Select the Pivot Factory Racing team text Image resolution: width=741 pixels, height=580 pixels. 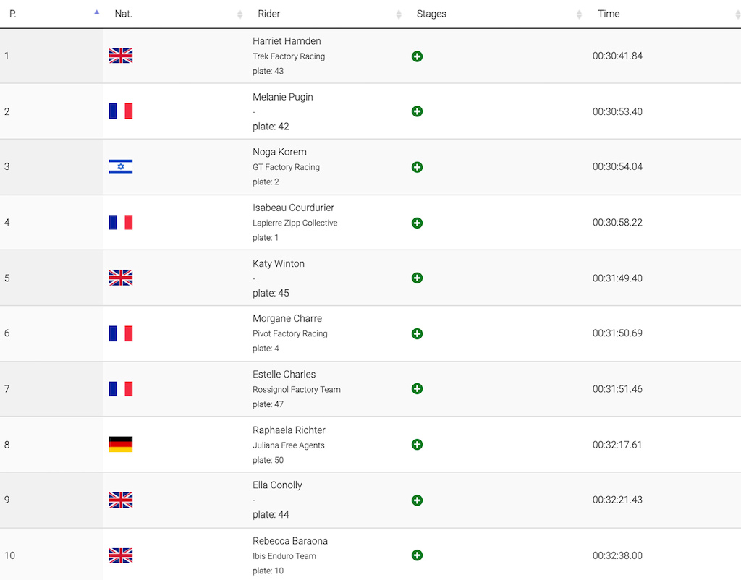tap(289, 333)
